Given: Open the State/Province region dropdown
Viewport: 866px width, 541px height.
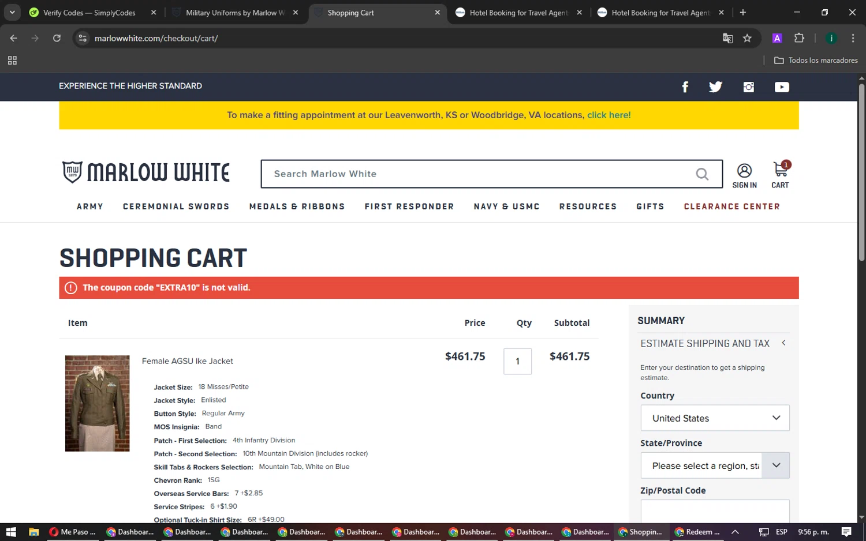Looking at the screenshot, I should [715, 465].
